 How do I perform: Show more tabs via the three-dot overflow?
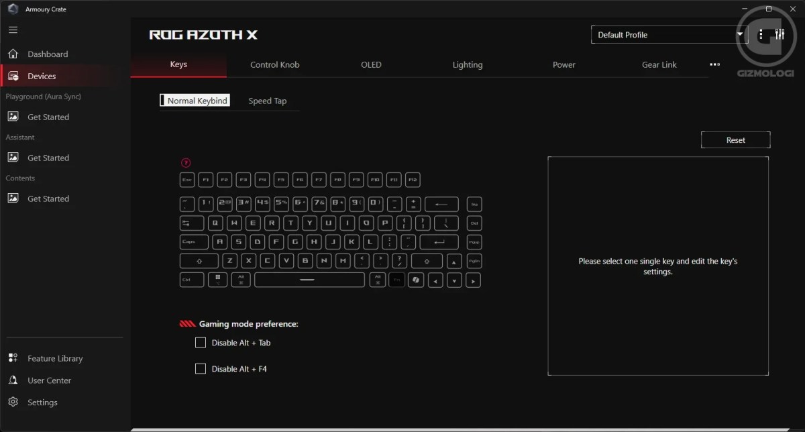click(714, 65)
